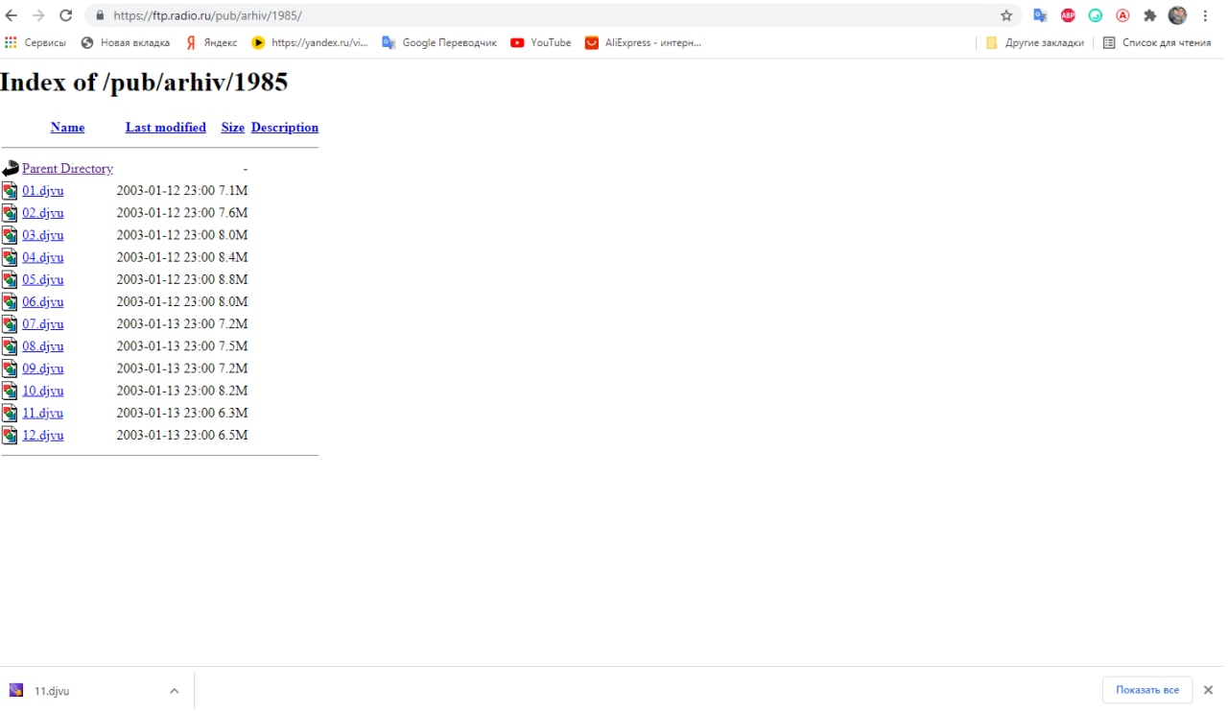This screenshot has width=1228, height=713.
Task: Download the 11.djvu file link
Action: tap(43, 414)
